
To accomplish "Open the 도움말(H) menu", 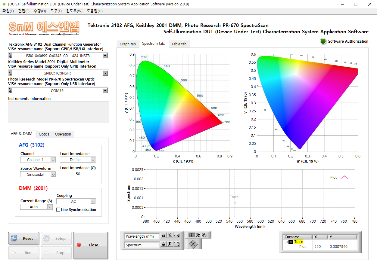I will click(95, 11).
